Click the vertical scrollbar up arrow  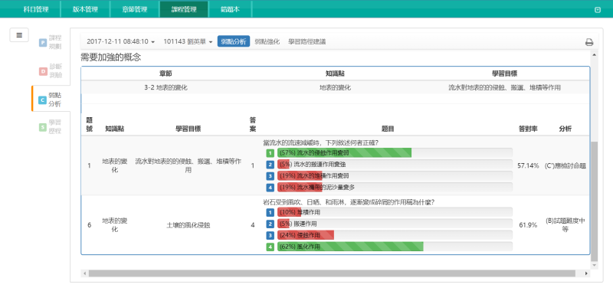595,54
